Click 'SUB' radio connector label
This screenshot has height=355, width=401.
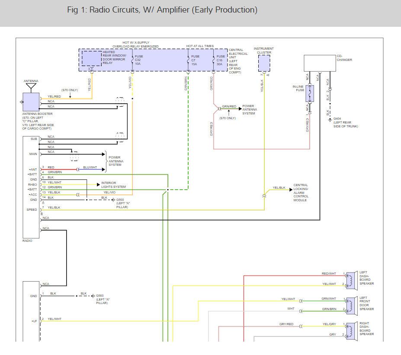[x=34, y=139]
